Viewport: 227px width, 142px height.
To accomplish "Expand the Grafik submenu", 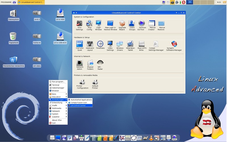I will tap(58, 105).
